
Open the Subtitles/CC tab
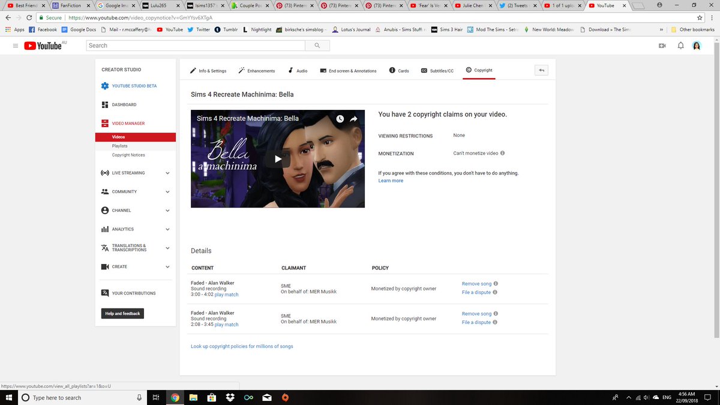tap(437, 70)
